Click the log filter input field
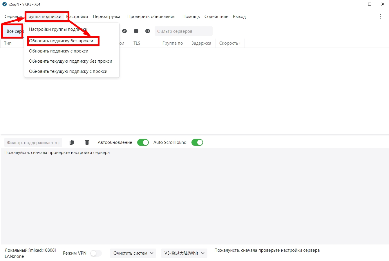 pyautogui.click(x=33, y=142)
